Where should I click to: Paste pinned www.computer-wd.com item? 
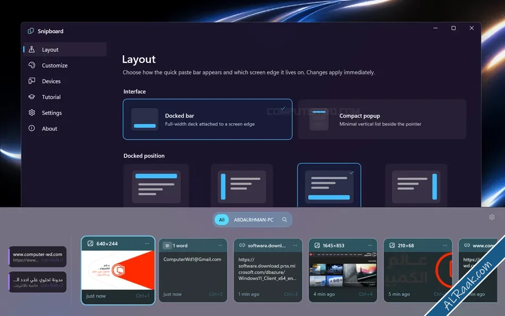38,257
